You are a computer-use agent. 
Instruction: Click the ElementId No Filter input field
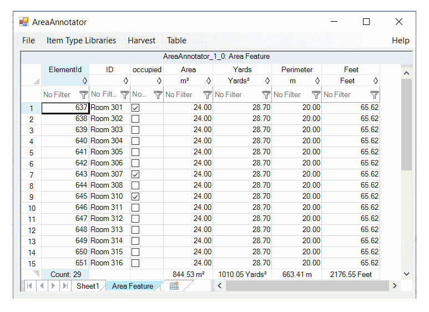click(65, 95)
